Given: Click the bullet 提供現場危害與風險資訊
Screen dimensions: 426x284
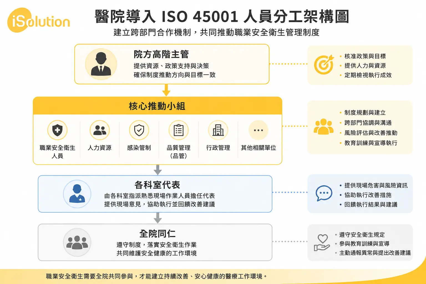Looking at the screenshot, I should 376,186.
